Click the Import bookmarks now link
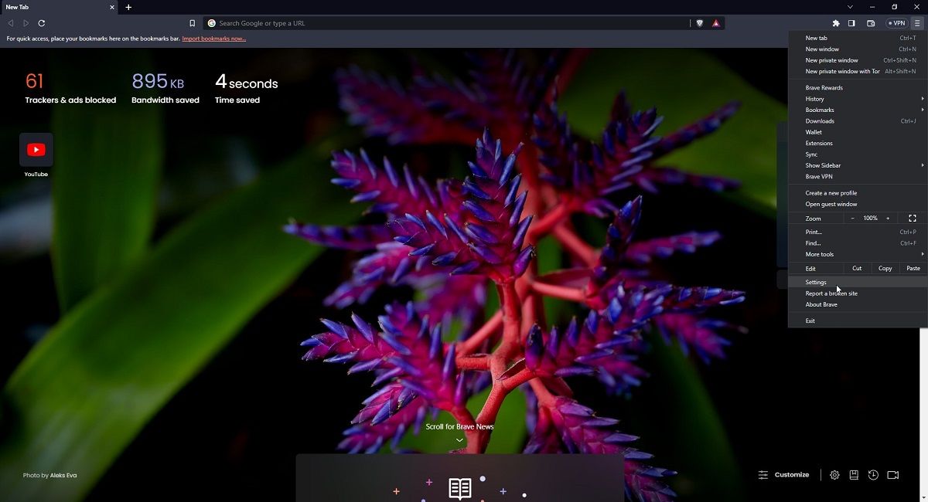This screenshot has height=502, width=928. [x=214, y=39]
